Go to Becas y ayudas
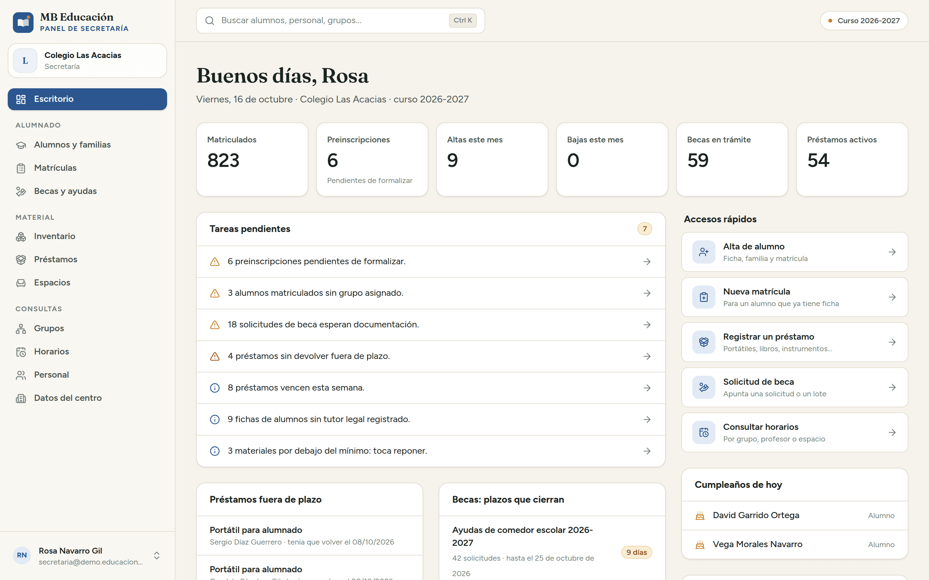Image resolution: width=929 pixels, height=580 pixels. point(87,191)
